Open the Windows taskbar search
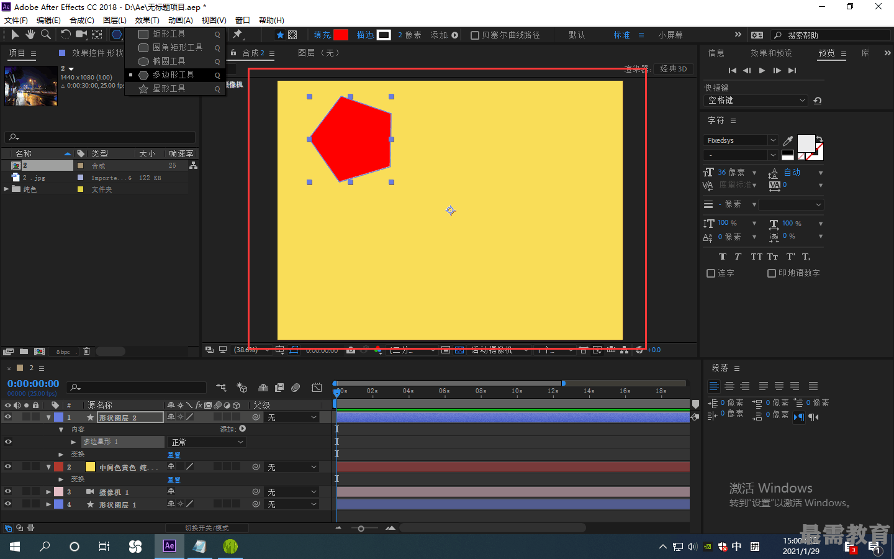Image resolution: width=894 pixels, height=559 pixels. pyautogui.click(x=45, y=547)
